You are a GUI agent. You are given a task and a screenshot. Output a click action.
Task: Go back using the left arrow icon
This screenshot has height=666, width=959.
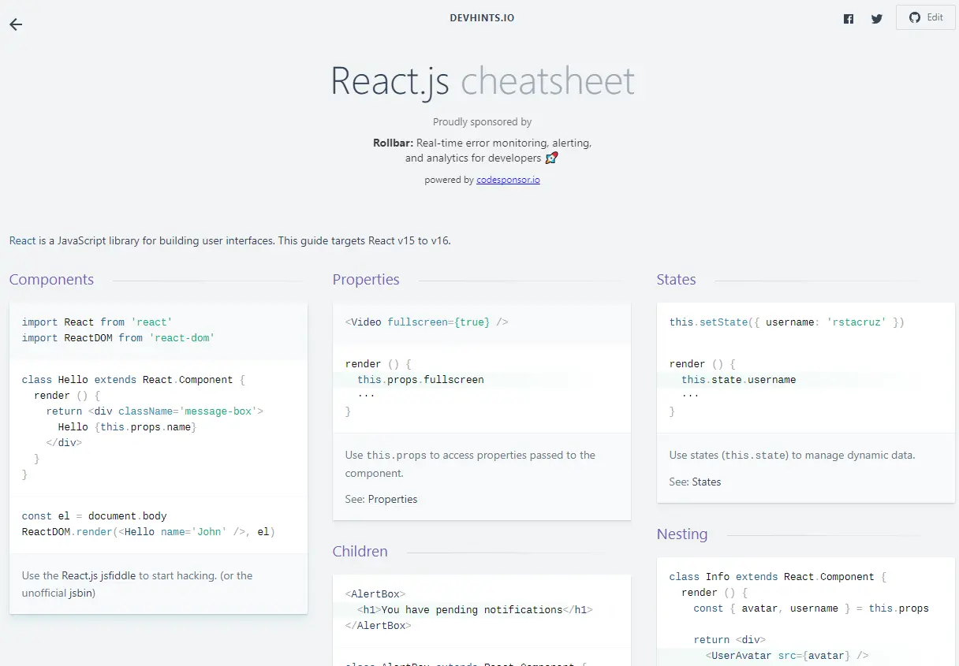16,24
